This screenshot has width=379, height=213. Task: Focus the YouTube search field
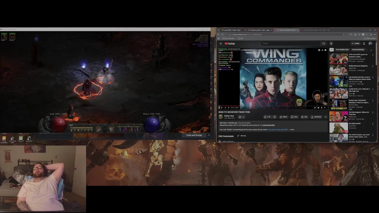pos(291,43)
